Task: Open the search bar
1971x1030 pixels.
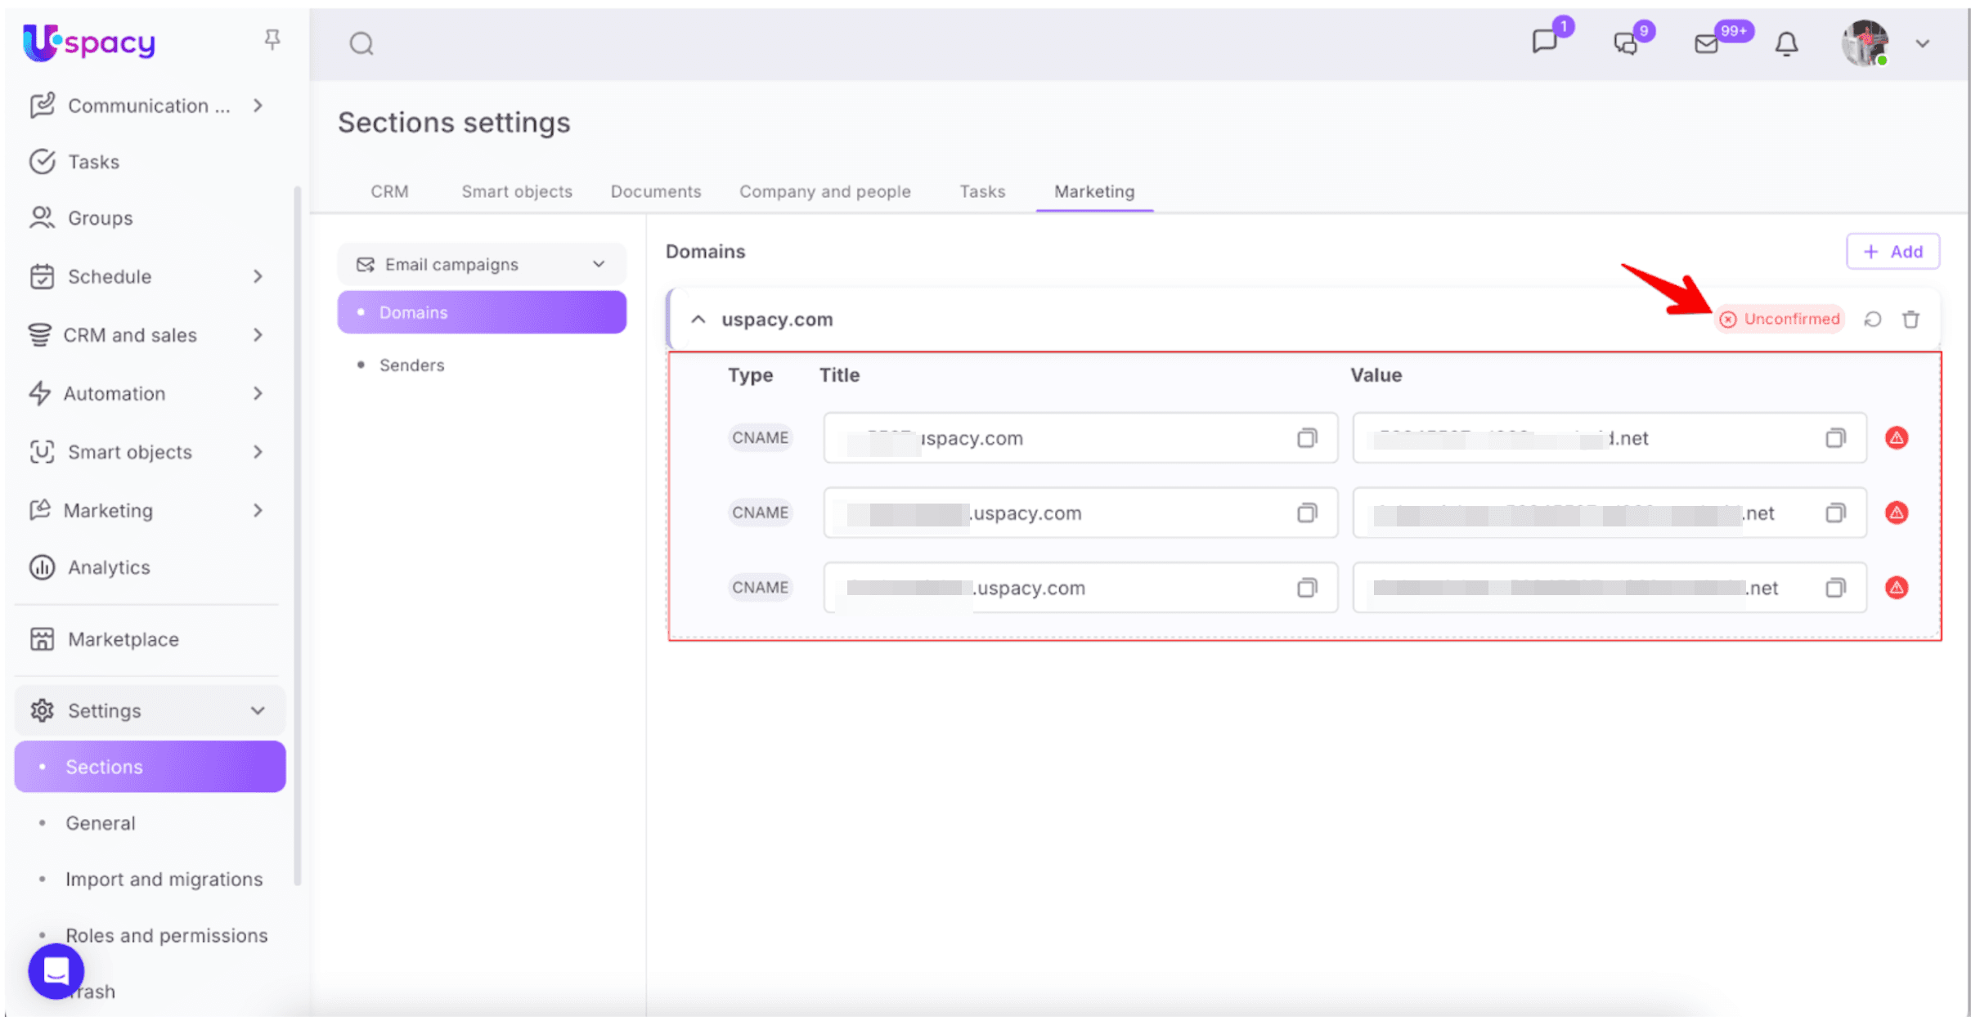Action: tap(361, 43)
